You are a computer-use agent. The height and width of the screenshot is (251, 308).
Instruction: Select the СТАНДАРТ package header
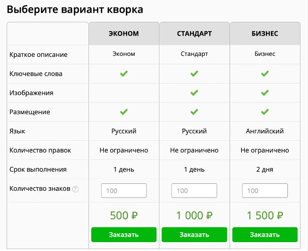(x=194, y=34)
